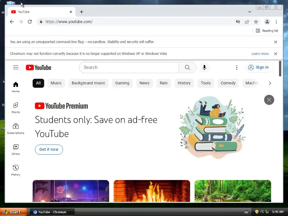The width and height of the screenshot is (288, 216).
Task: Click the Get it now button
Action: pos(49,150)
